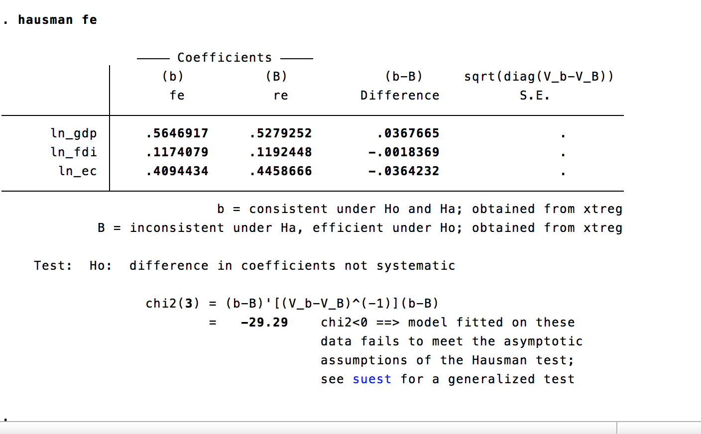Select the 'hausman fe' command text
The image size is (701, 434).
point(58,20)
